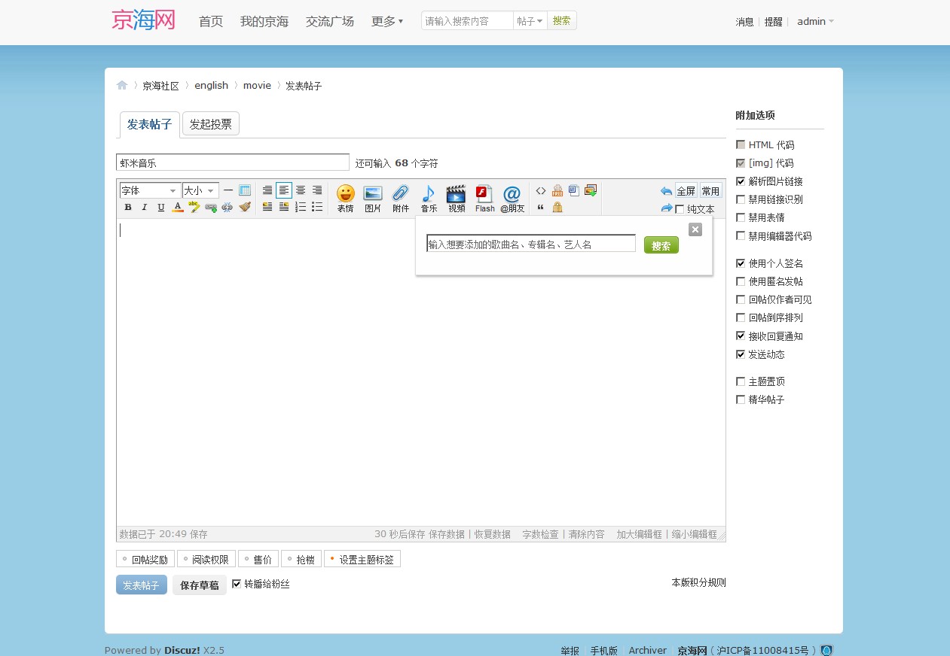Screen dimensions: 950x656
Task: Insert unordered bullet list
Action: [x=317, y=207]
